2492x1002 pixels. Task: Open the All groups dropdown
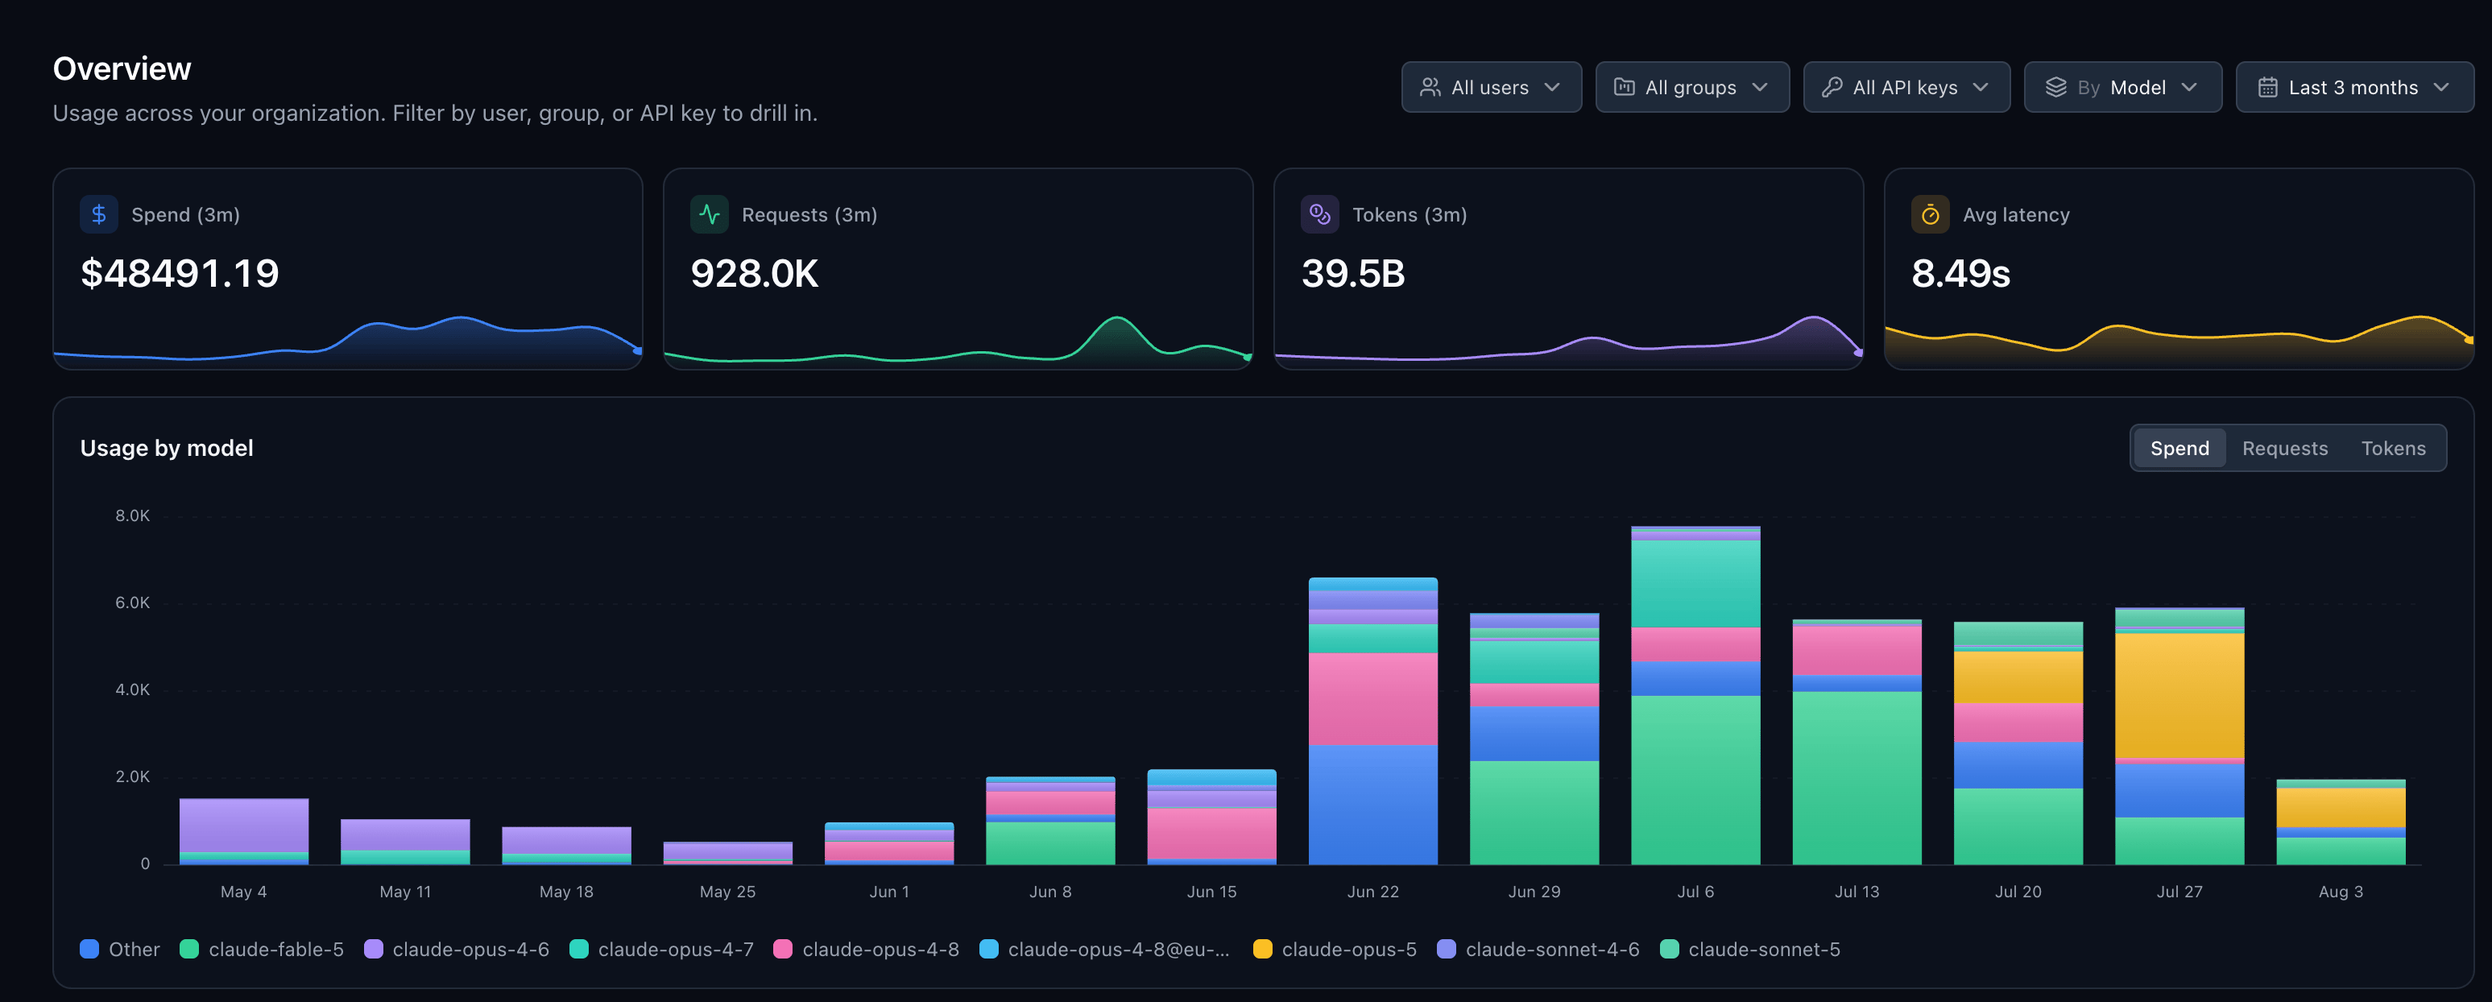pyautogui.click(x=1692, y=87)
